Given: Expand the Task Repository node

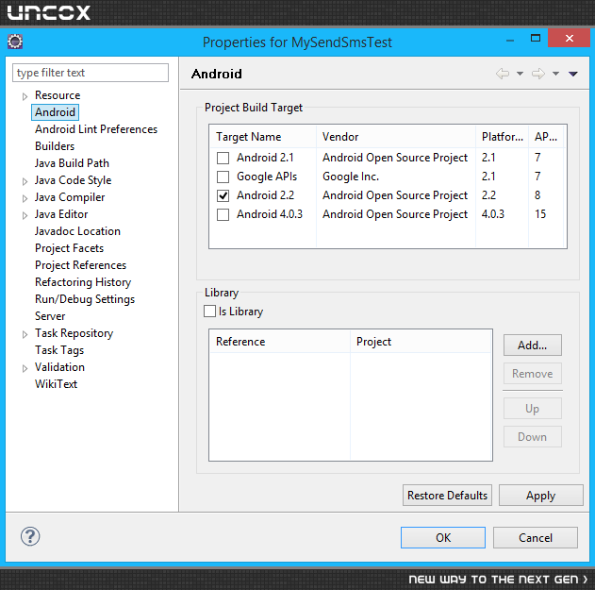Looking at the screenshot, I should pos(25,334).
